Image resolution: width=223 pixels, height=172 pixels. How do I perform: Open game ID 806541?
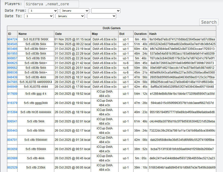12,121
